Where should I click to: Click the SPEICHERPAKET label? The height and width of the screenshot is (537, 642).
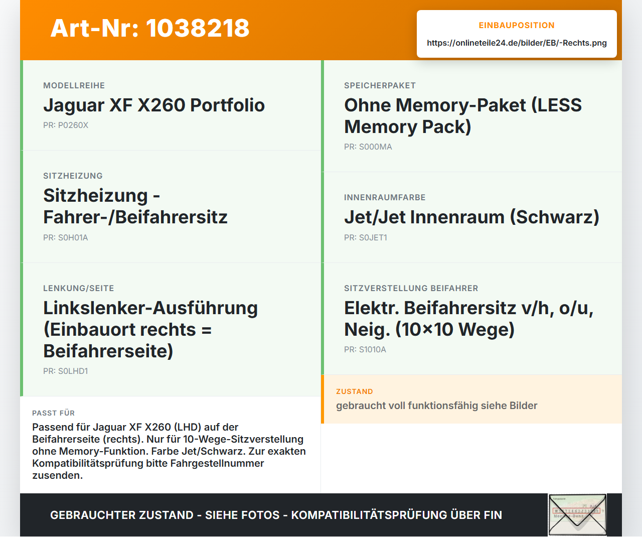pos(380,85)
